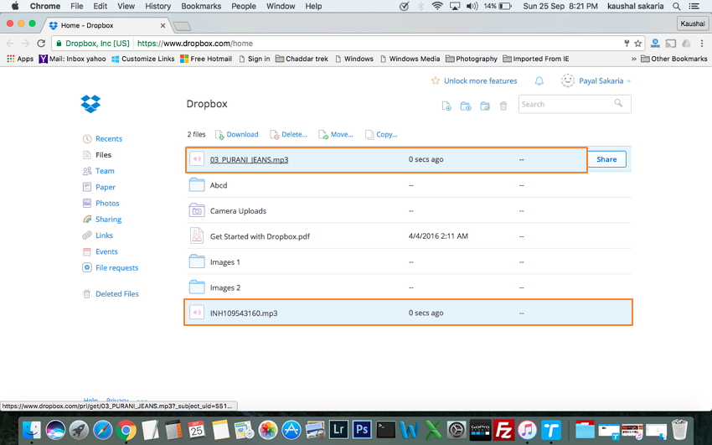Bookmark this page with the star icon
The height and width of the screenshot is (445, 712).
click(638, 44)
